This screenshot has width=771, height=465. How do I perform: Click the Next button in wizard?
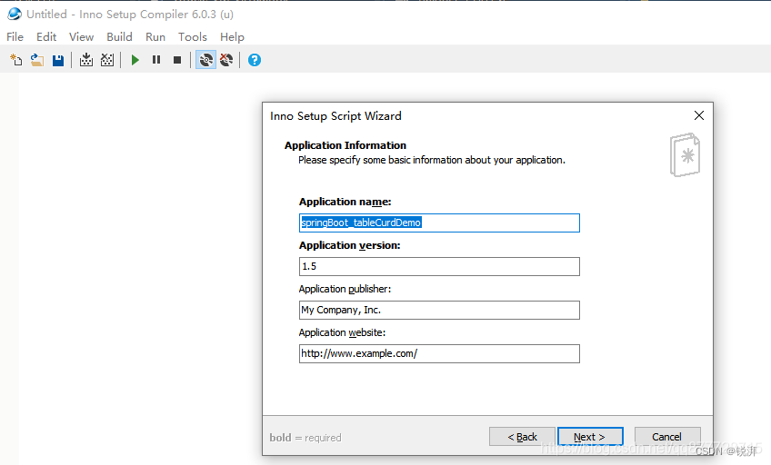click(590, 437)
